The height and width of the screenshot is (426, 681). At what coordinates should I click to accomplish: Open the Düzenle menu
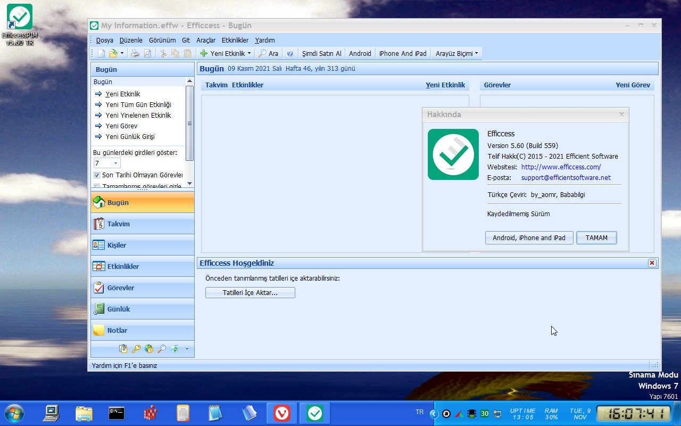click(131, 40)
